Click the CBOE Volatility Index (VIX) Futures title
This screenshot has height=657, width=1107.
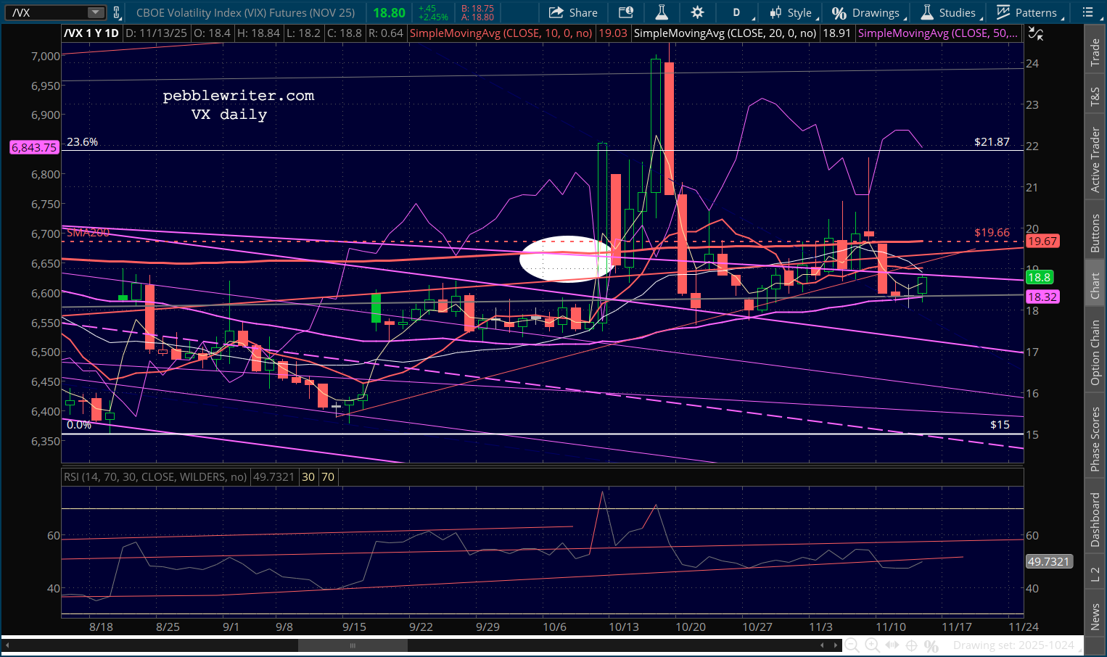[x=246, y=12]
